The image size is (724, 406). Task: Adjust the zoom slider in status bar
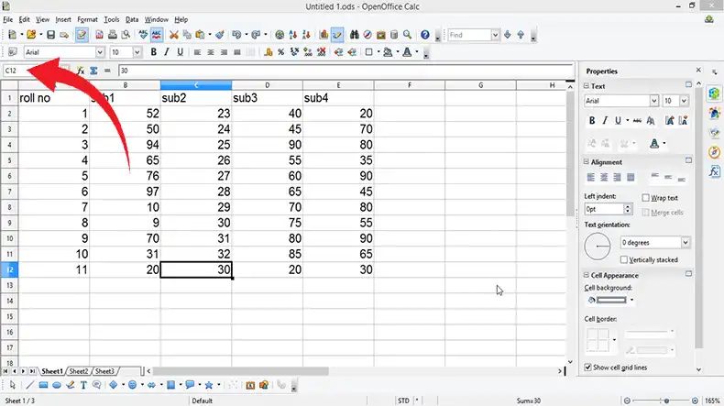(x=666, y=401)
